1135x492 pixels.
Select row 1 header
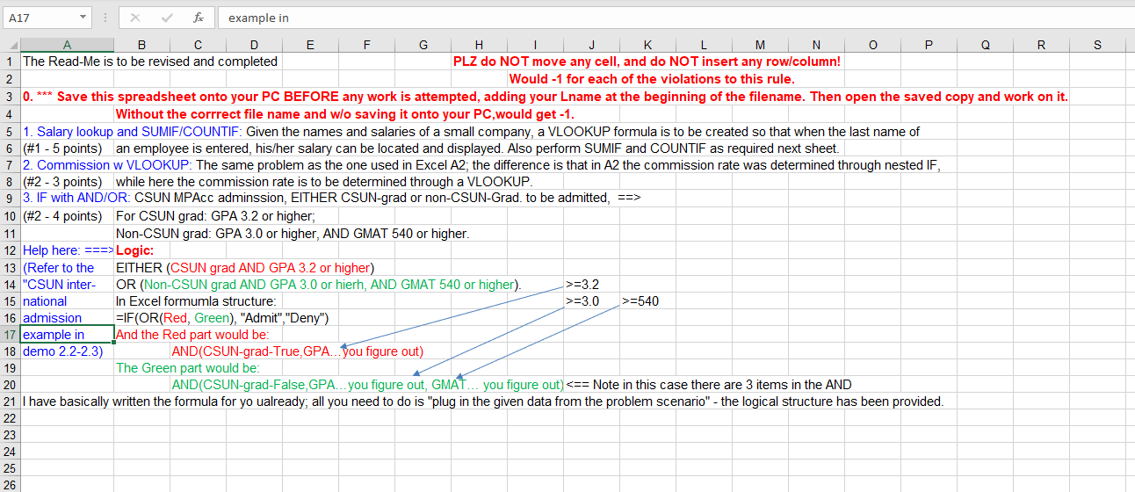pyautogui.click(x=10, y=61)
